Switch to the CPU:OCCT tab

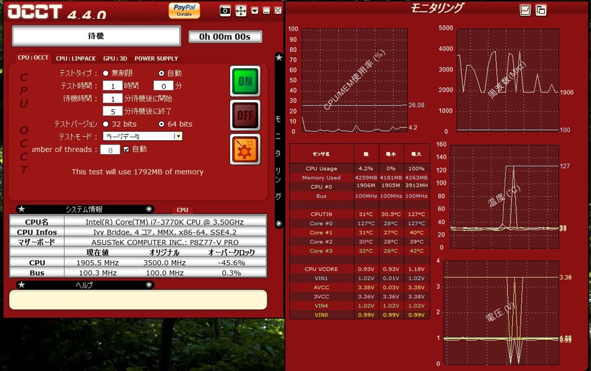click(x=33, y=58)
